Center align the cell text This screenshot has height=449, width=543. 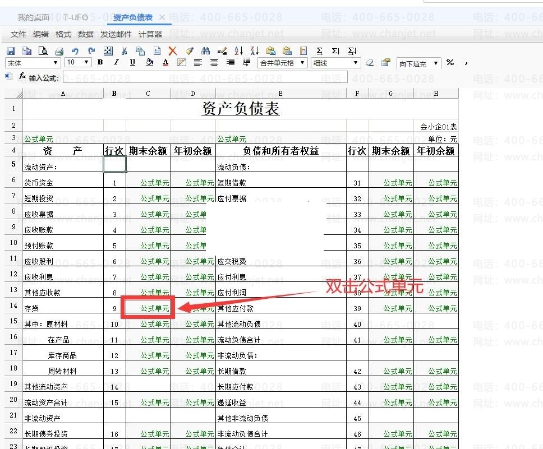pos(214,62)
